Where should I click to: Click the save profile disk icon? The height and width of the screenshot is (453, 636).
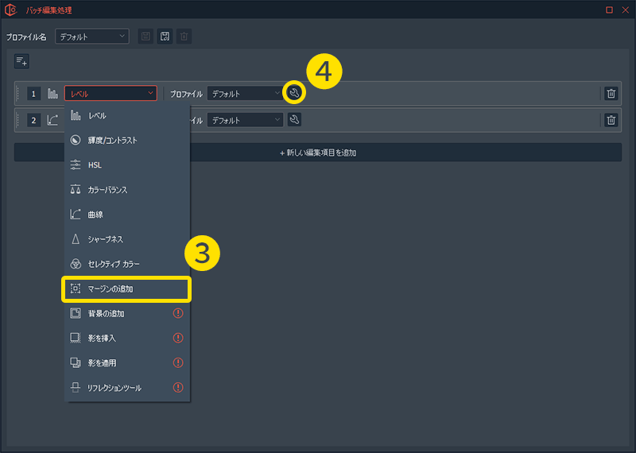click(x=145, y=37)
